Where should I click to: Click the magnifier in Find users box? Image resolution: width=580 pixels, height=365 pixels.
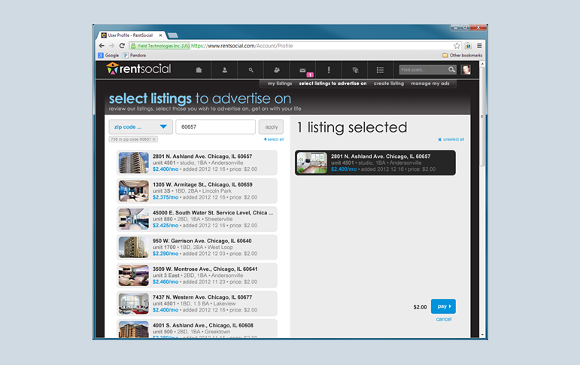click(x=451, y=70)
